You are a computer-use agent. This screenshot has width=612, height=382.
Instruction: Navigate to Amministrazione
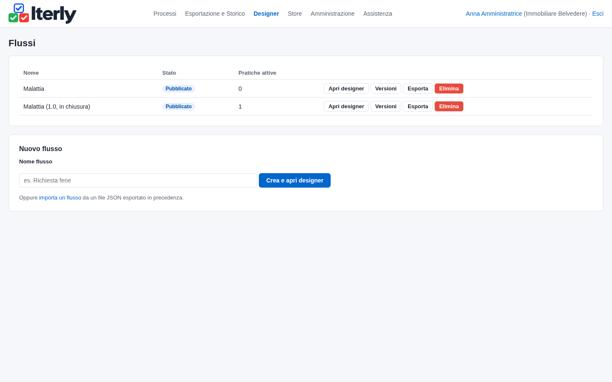point(332,14)
